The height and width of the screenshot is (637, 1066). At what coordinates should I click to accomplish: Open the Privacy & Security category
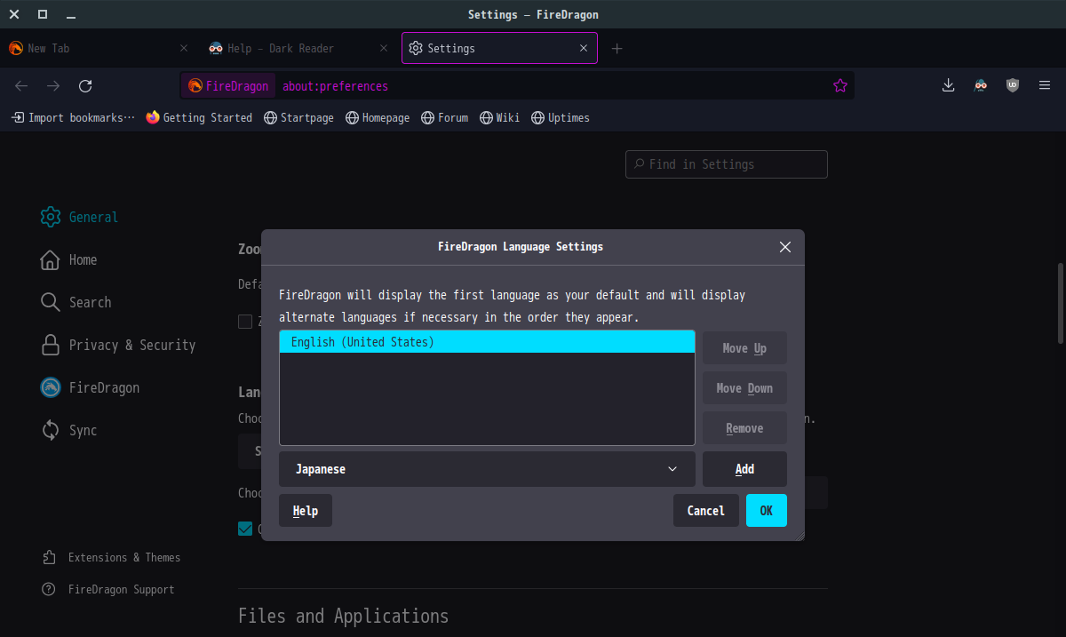coord(118,345)
